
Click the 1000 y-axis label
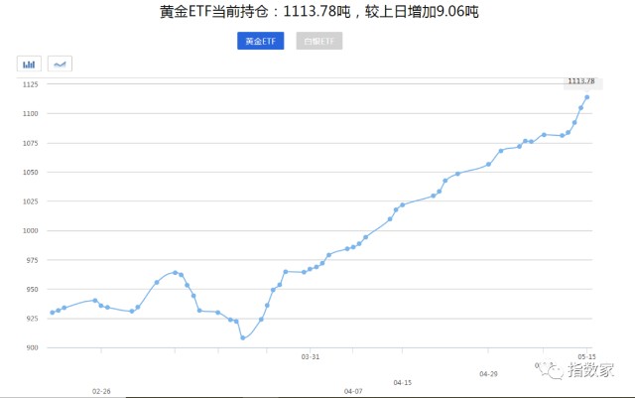click(30, 230)
